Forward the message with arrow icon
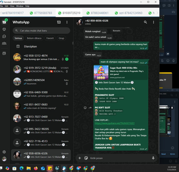Image resolution: width=179 pixels, height=172 pixels. pos(90,108)
